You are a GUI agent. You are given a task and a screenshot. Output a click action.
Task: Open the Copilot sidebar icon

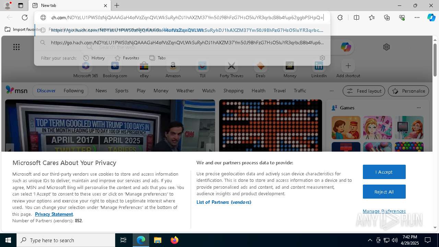click(x=431, y=17)
